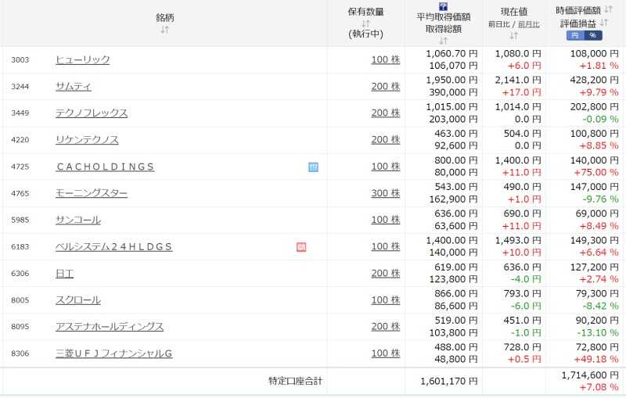Screen dimensions: 626x398
Task: Sort by 時価評価額 using its arrow icon
Action: 609,9
